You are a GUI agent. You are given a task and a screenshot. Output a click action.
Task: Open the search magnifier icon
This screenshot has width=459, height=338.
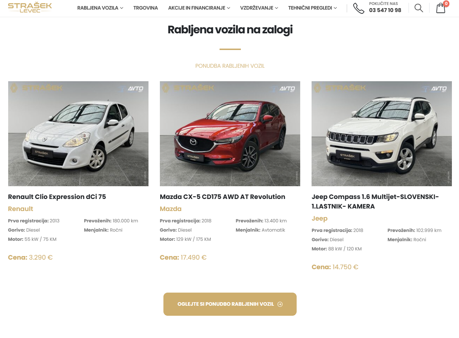click(419, 8)
